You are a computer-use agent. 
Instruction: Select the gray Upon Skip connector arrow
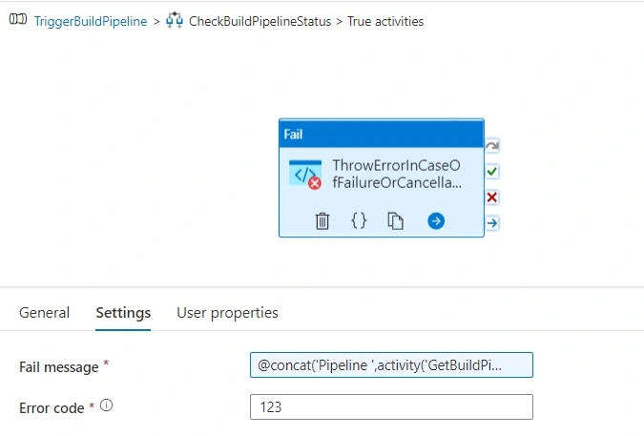click(492, 145)
